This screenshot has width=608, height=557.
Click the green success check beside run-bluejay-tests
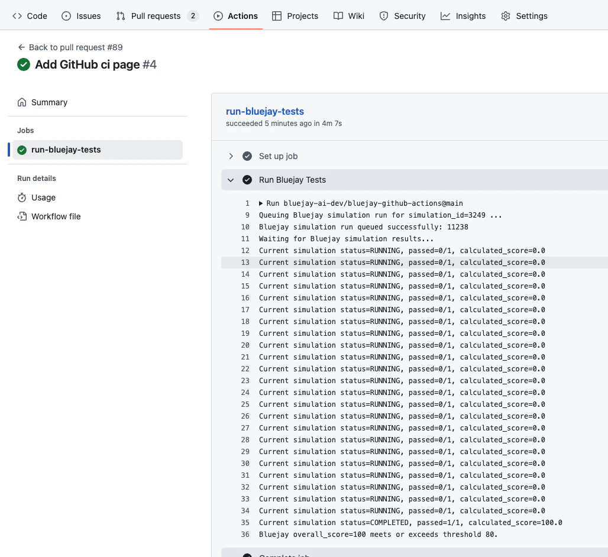21,150
